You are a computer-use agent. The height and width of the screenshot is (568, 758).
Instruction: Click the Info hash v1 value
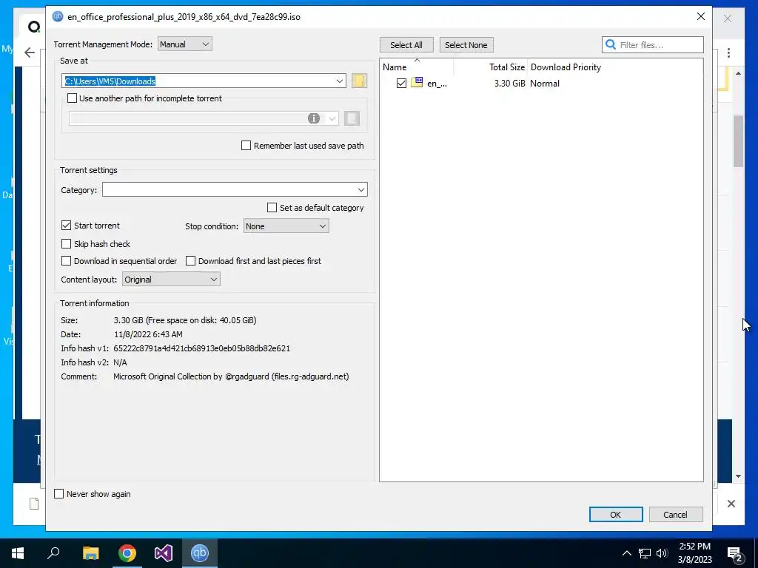click(201, 348)
